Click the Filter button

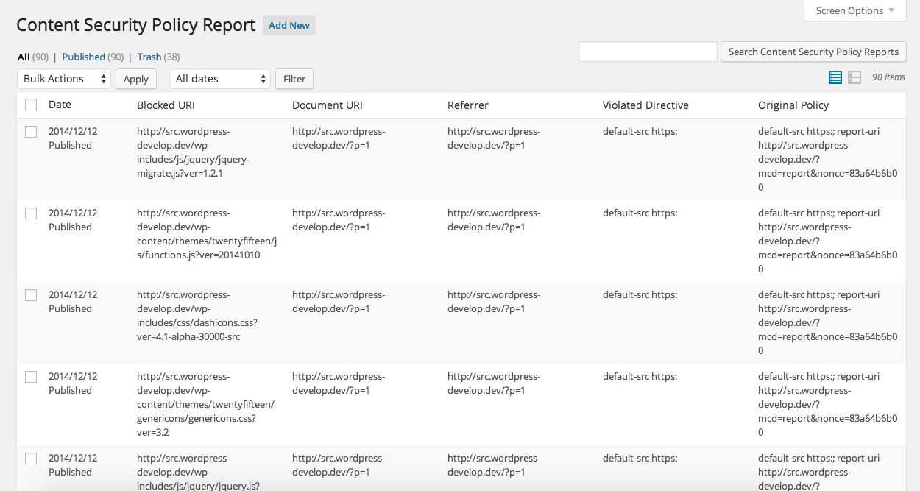point(294,79)
